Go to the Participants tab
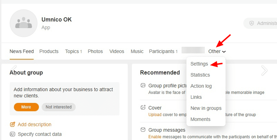277x140 pixels. [162, 51]
